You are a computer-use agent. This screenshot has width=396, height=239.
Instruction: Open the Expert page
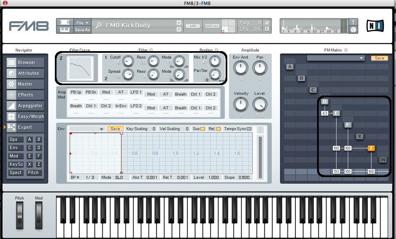25,127
